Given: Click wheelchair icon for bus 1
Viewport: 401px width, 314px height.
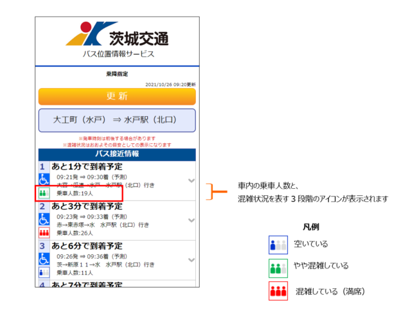Looking at the screenshot, I should (x=44, y=179).
